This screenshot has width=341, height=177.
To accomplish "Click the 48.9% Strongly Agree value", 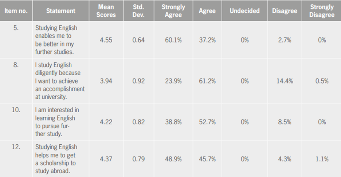I will tap(173, 159).
